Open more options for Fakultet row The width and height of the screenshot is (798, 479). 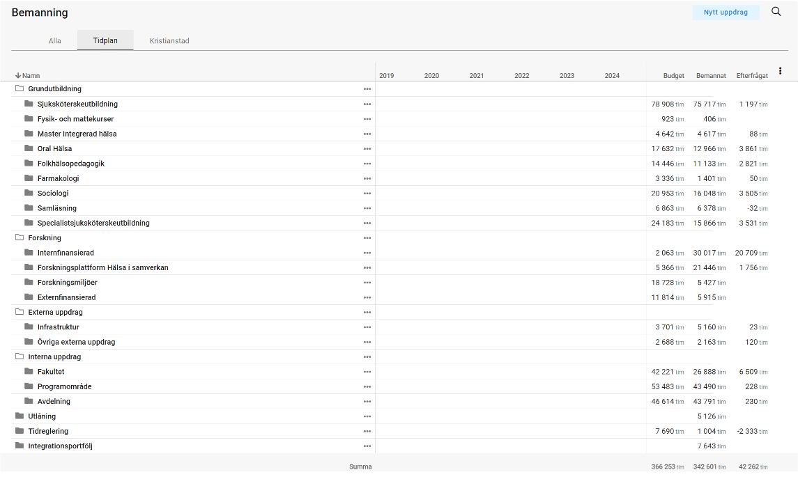pos(367,372)
